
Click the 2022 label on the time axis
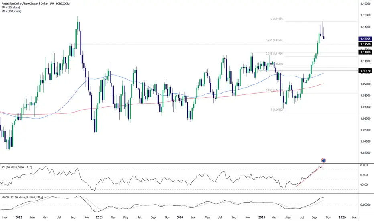tap(18, 217)
